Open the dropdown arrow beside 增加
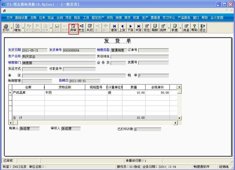 click(23, 28)
